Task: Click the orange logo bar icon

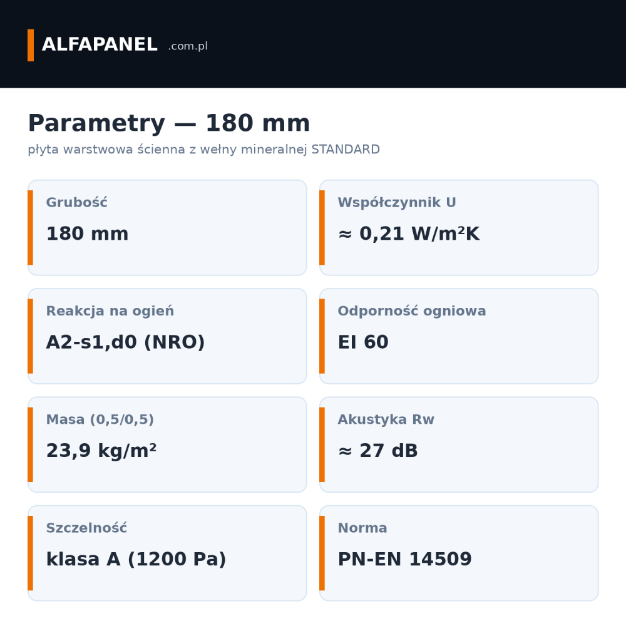Action: [30, 45]
